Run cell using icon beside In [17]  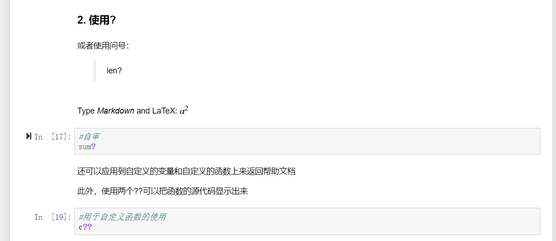pos(29,136)
